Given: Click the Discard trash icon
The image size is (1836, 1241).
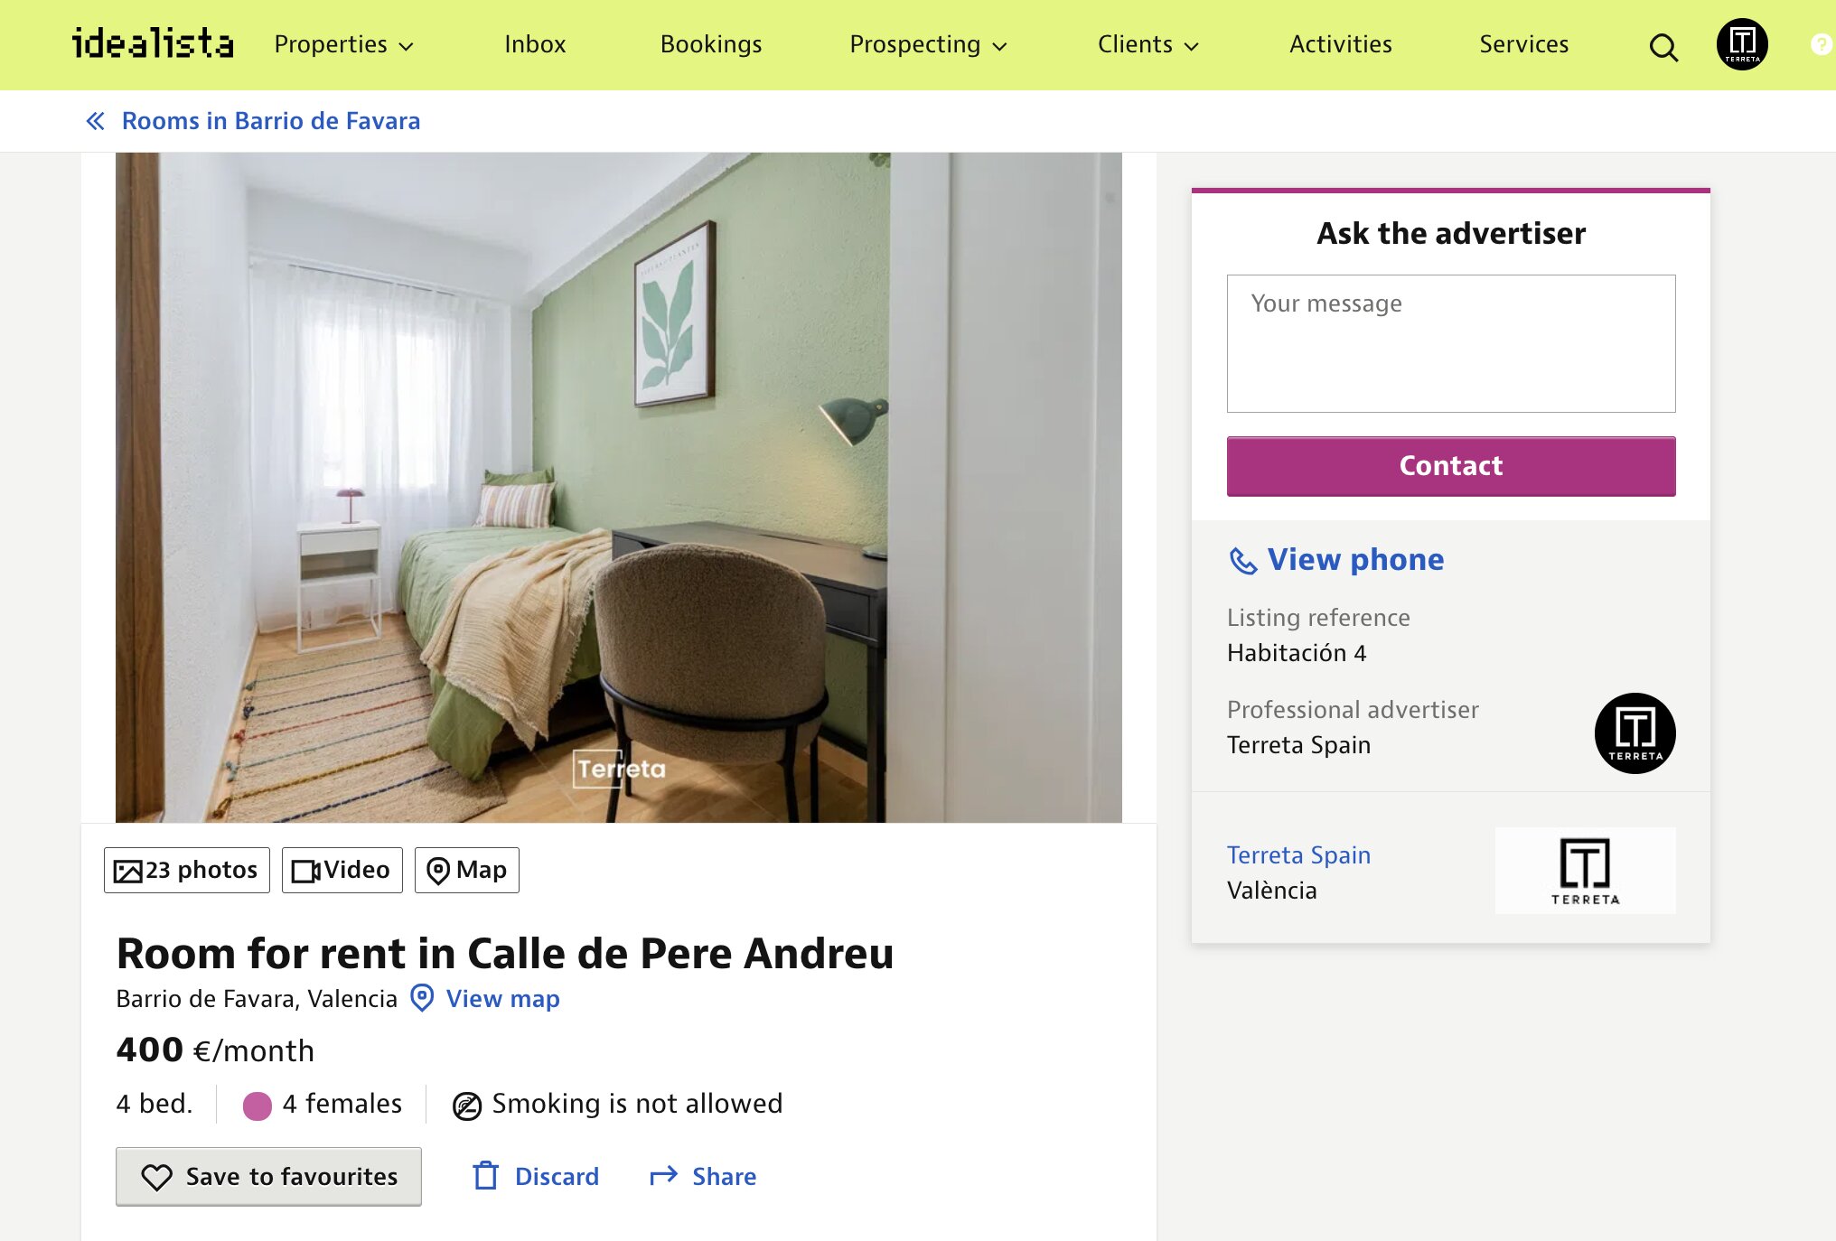Looking at the screenshot, I should (486, 1176).
